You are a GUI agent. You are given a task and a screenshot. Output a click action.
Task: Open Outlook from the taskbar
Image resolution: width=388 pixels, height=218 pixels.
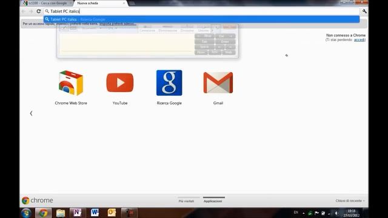(112, 213)
